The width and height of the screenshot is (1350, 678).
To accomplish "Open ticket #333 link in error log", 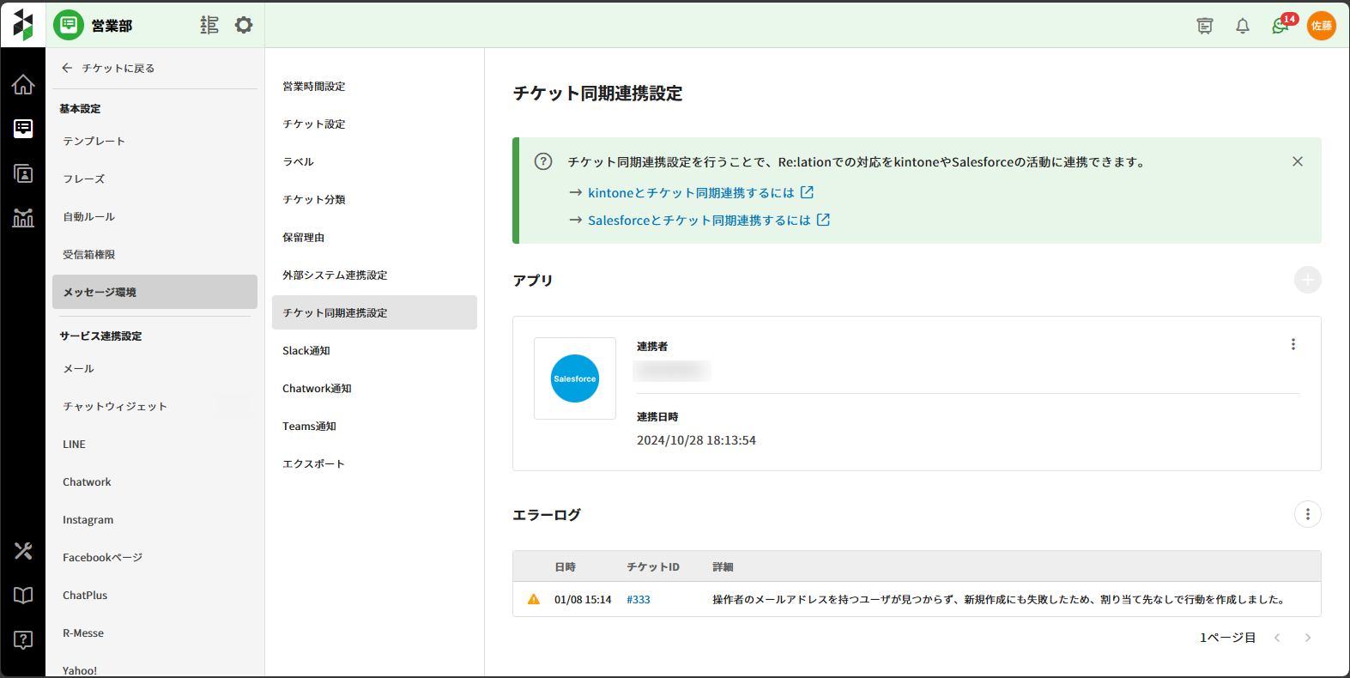I will (638, 600).
